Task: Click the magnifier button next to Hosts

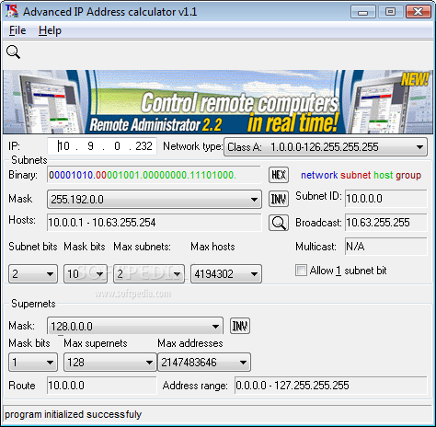Action: (x=279, y=223)
